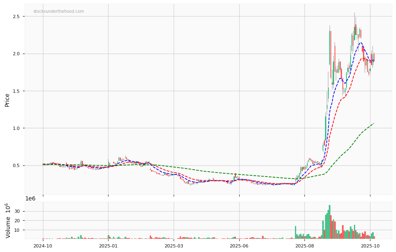The height and width of the screenshot is (252, 396).
Task: Click the Price axis label
Action: 7,100
